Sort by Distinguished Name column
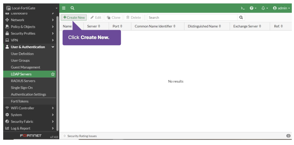The width and height of the screenshot is (294, 145). pyautogui.click(x=204, y=26)
